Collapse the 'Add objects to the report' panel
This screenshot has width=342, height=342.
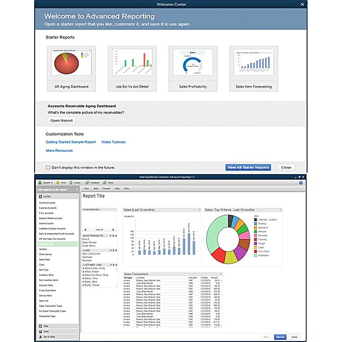pos(77,189)
